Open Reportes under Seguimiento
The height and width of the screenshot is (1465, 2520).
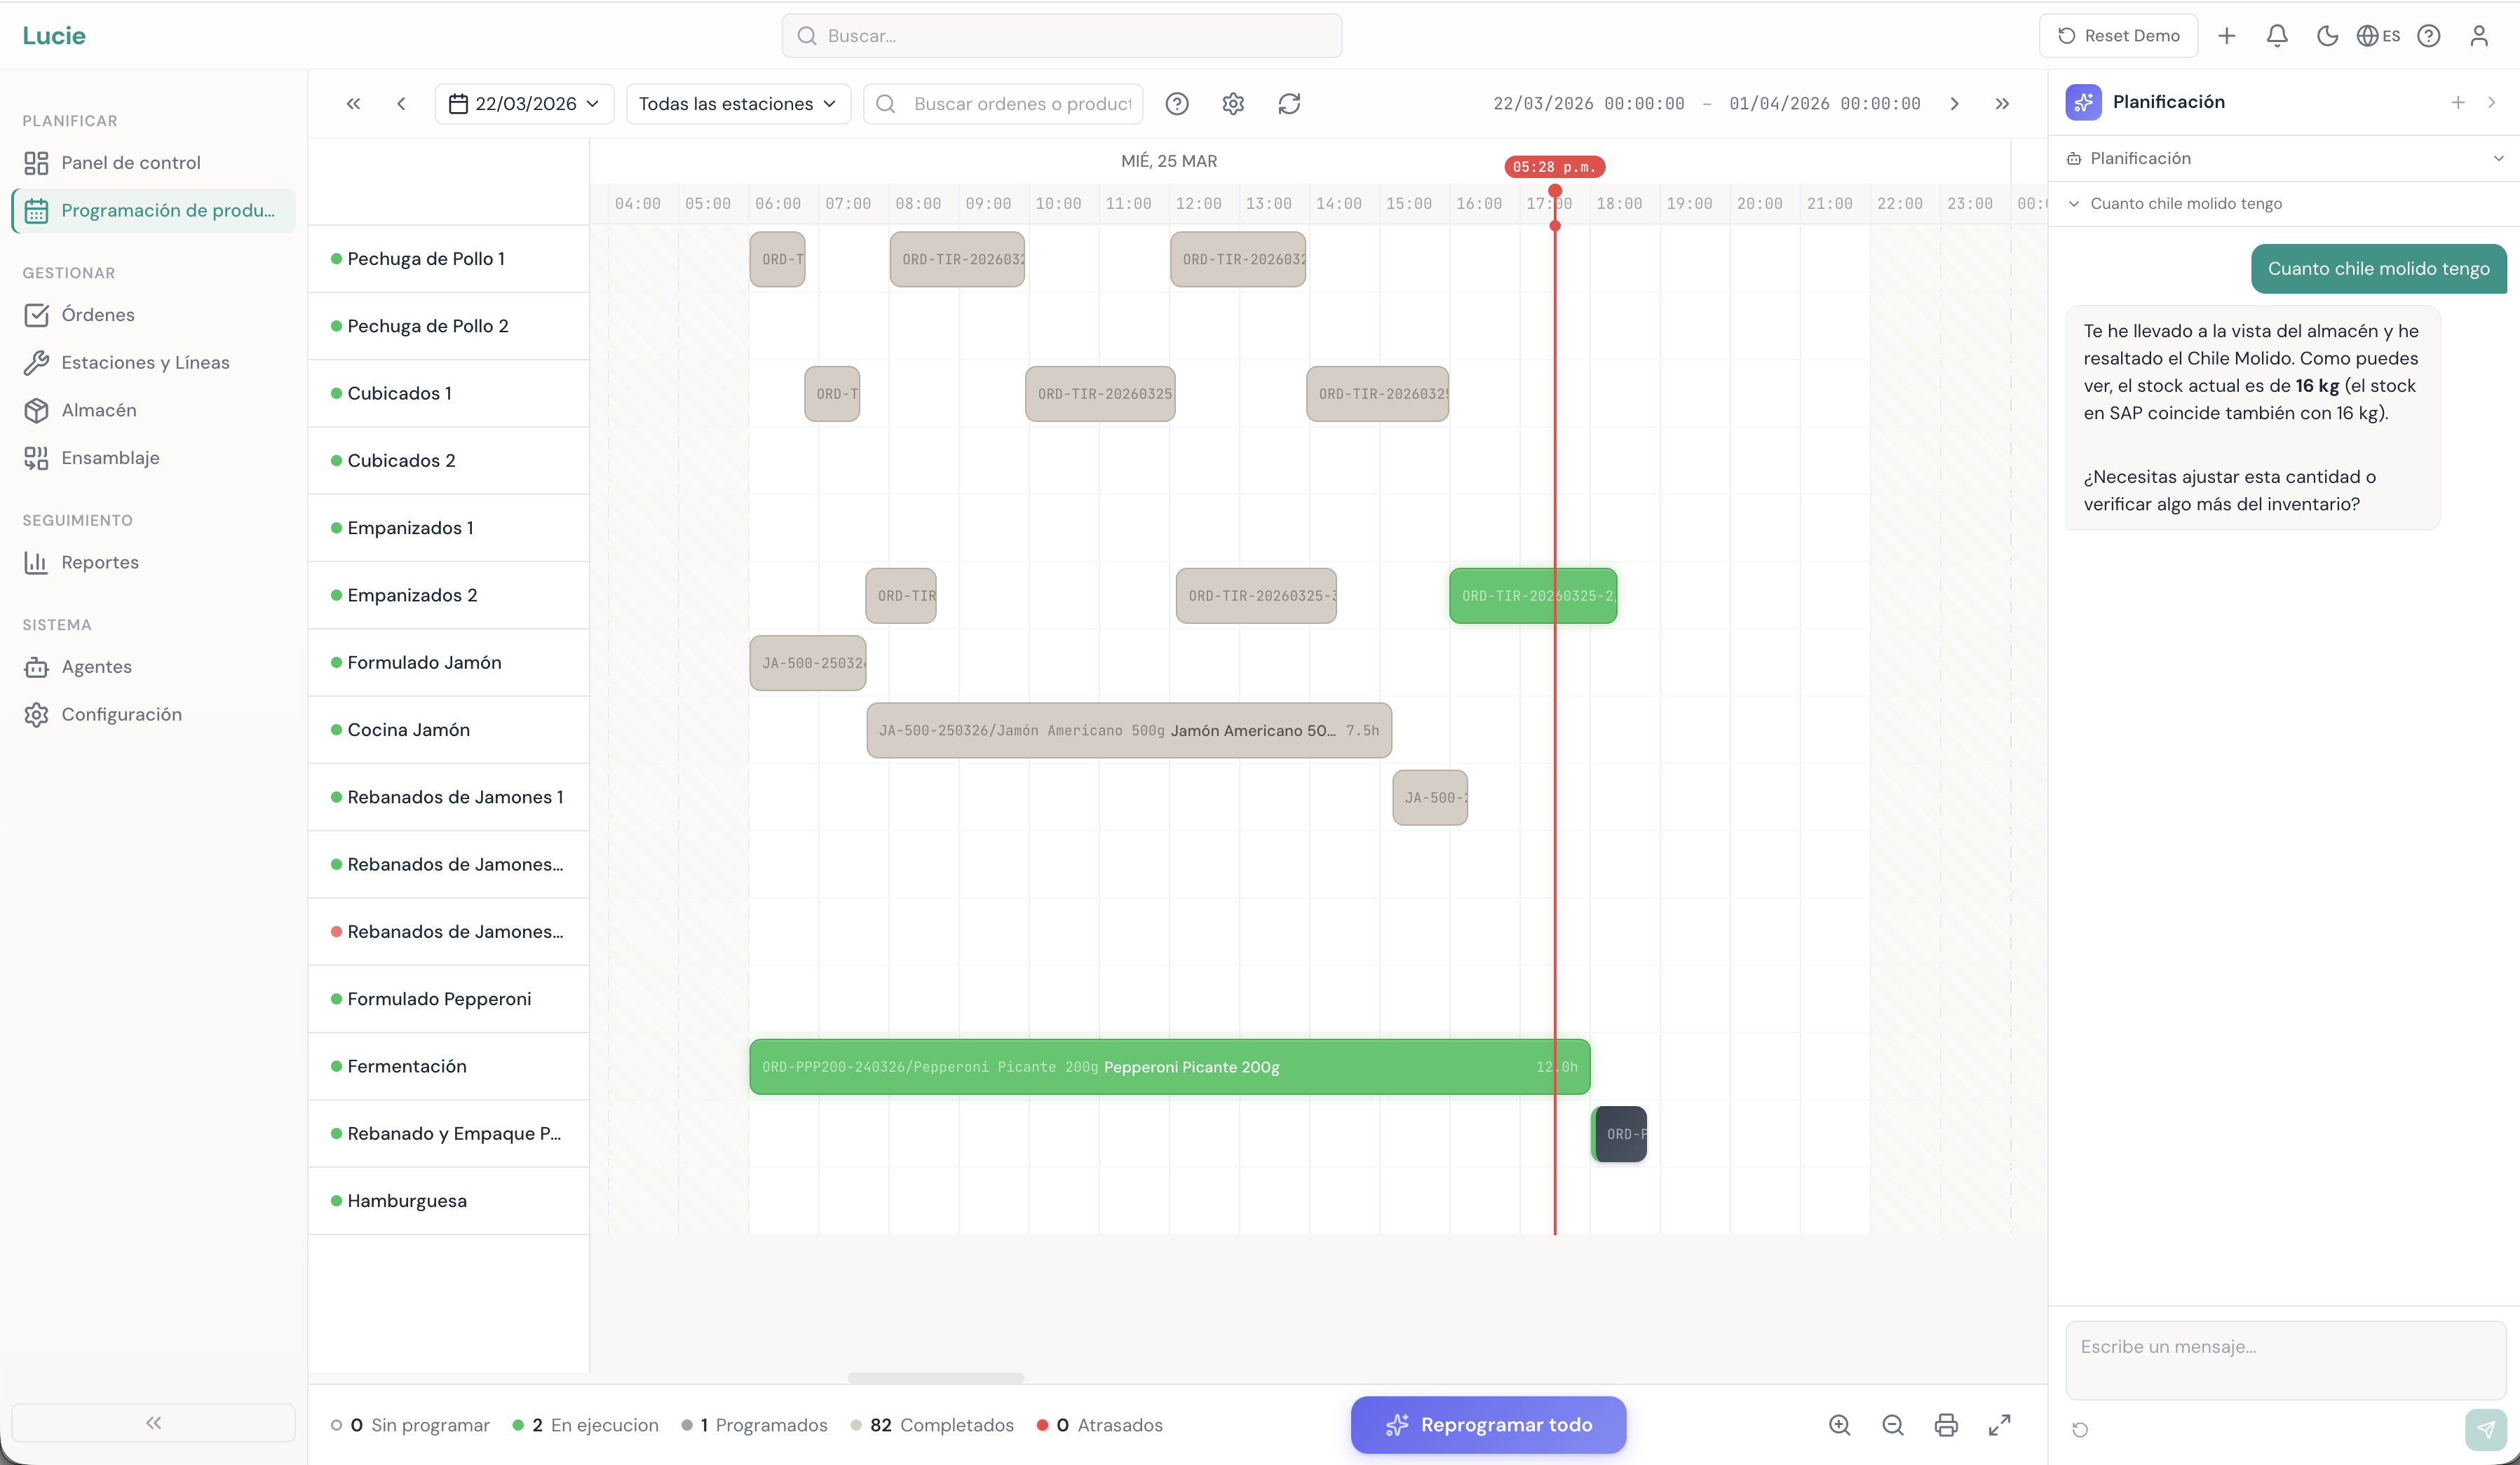click(x=100, y=562)
